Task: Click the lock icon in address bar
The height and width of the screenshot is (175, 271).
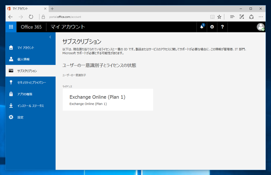Action: pyautogui.click(x=43, y=17)
